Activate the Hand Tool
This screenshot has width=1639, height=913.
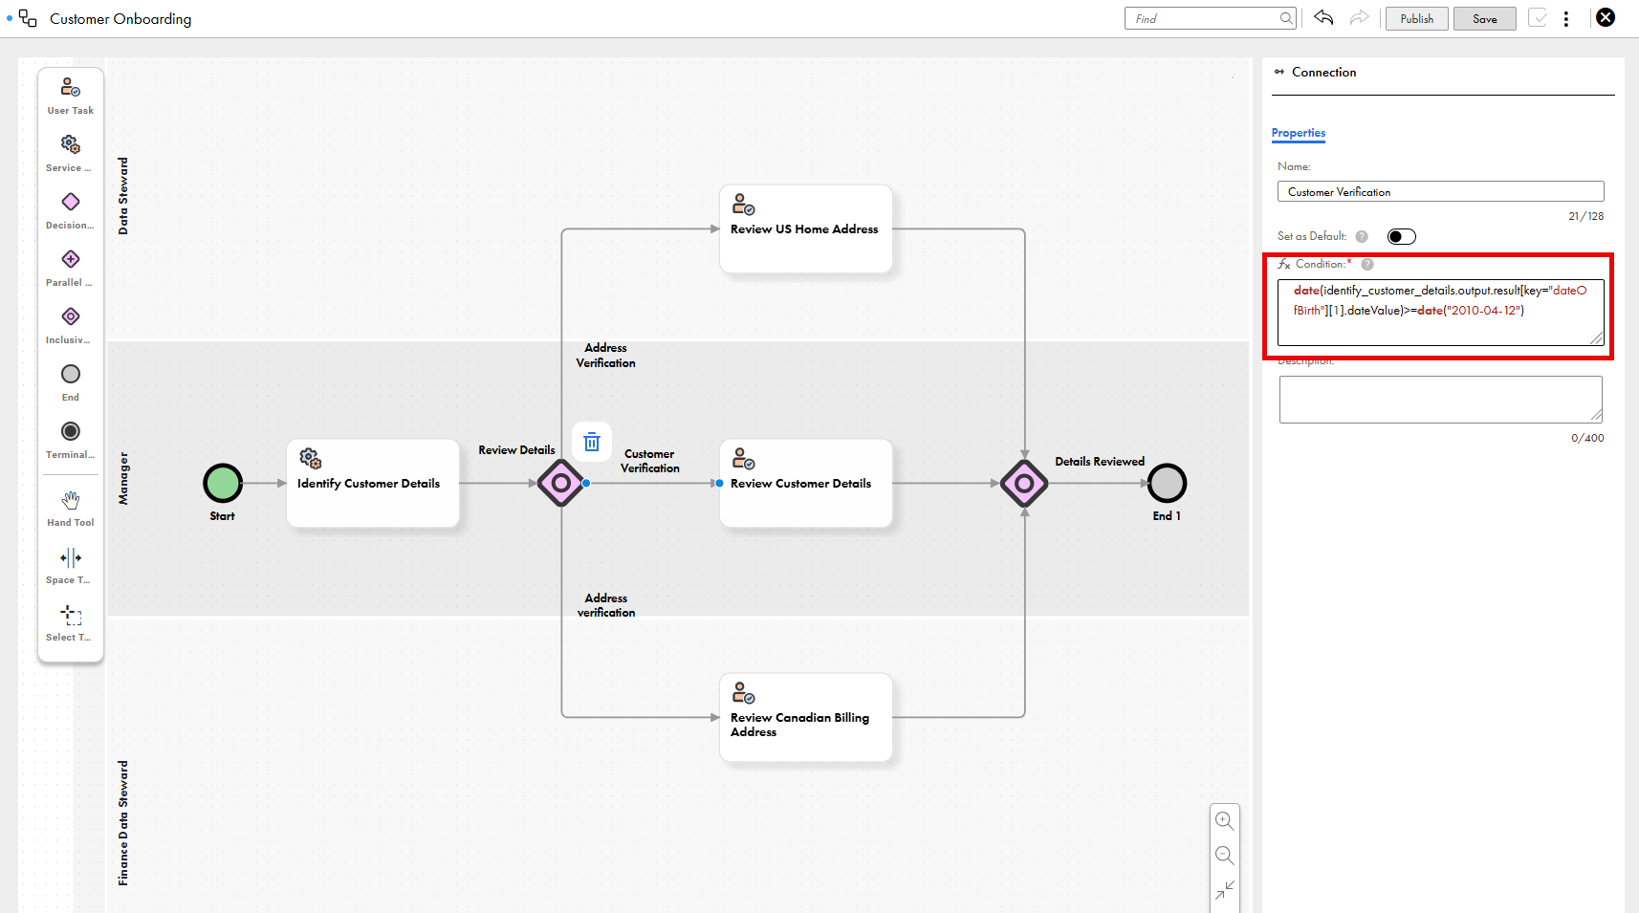[71, 509]
